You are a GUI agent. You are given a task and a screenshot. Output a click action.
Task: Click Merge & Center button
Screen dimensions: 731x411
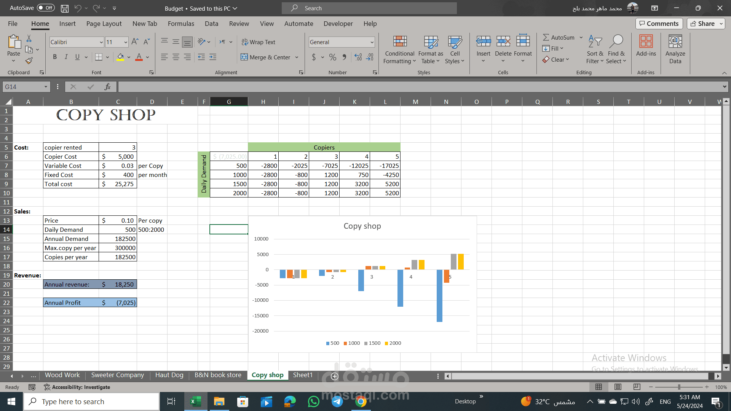pos(266,57)
